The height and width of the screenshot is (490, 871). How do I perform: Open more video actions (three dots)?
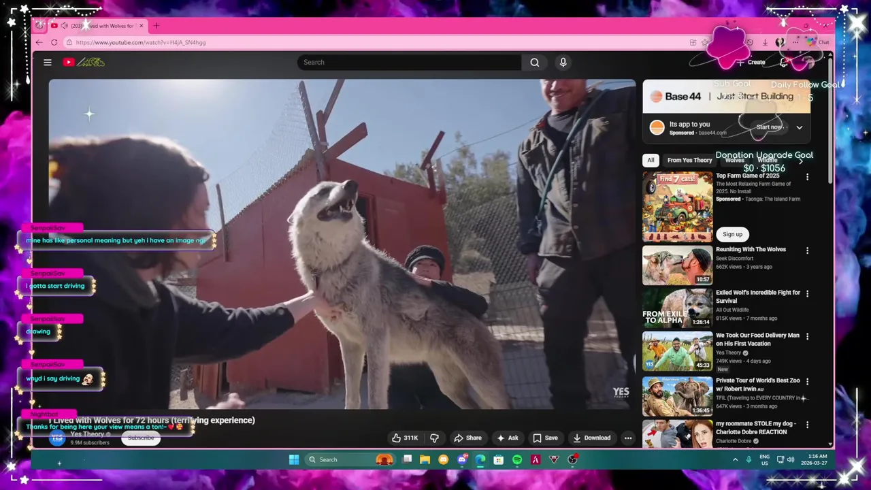pos(628,438)
